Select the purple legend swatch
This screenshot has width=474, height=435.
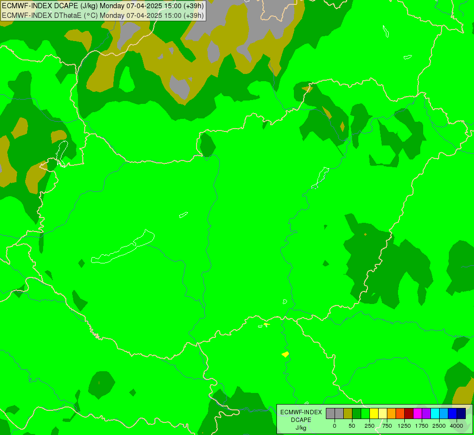426,413
